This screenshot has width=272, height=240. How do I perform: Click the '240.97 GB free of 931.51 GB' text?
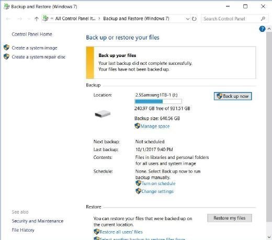pos(162,108)
